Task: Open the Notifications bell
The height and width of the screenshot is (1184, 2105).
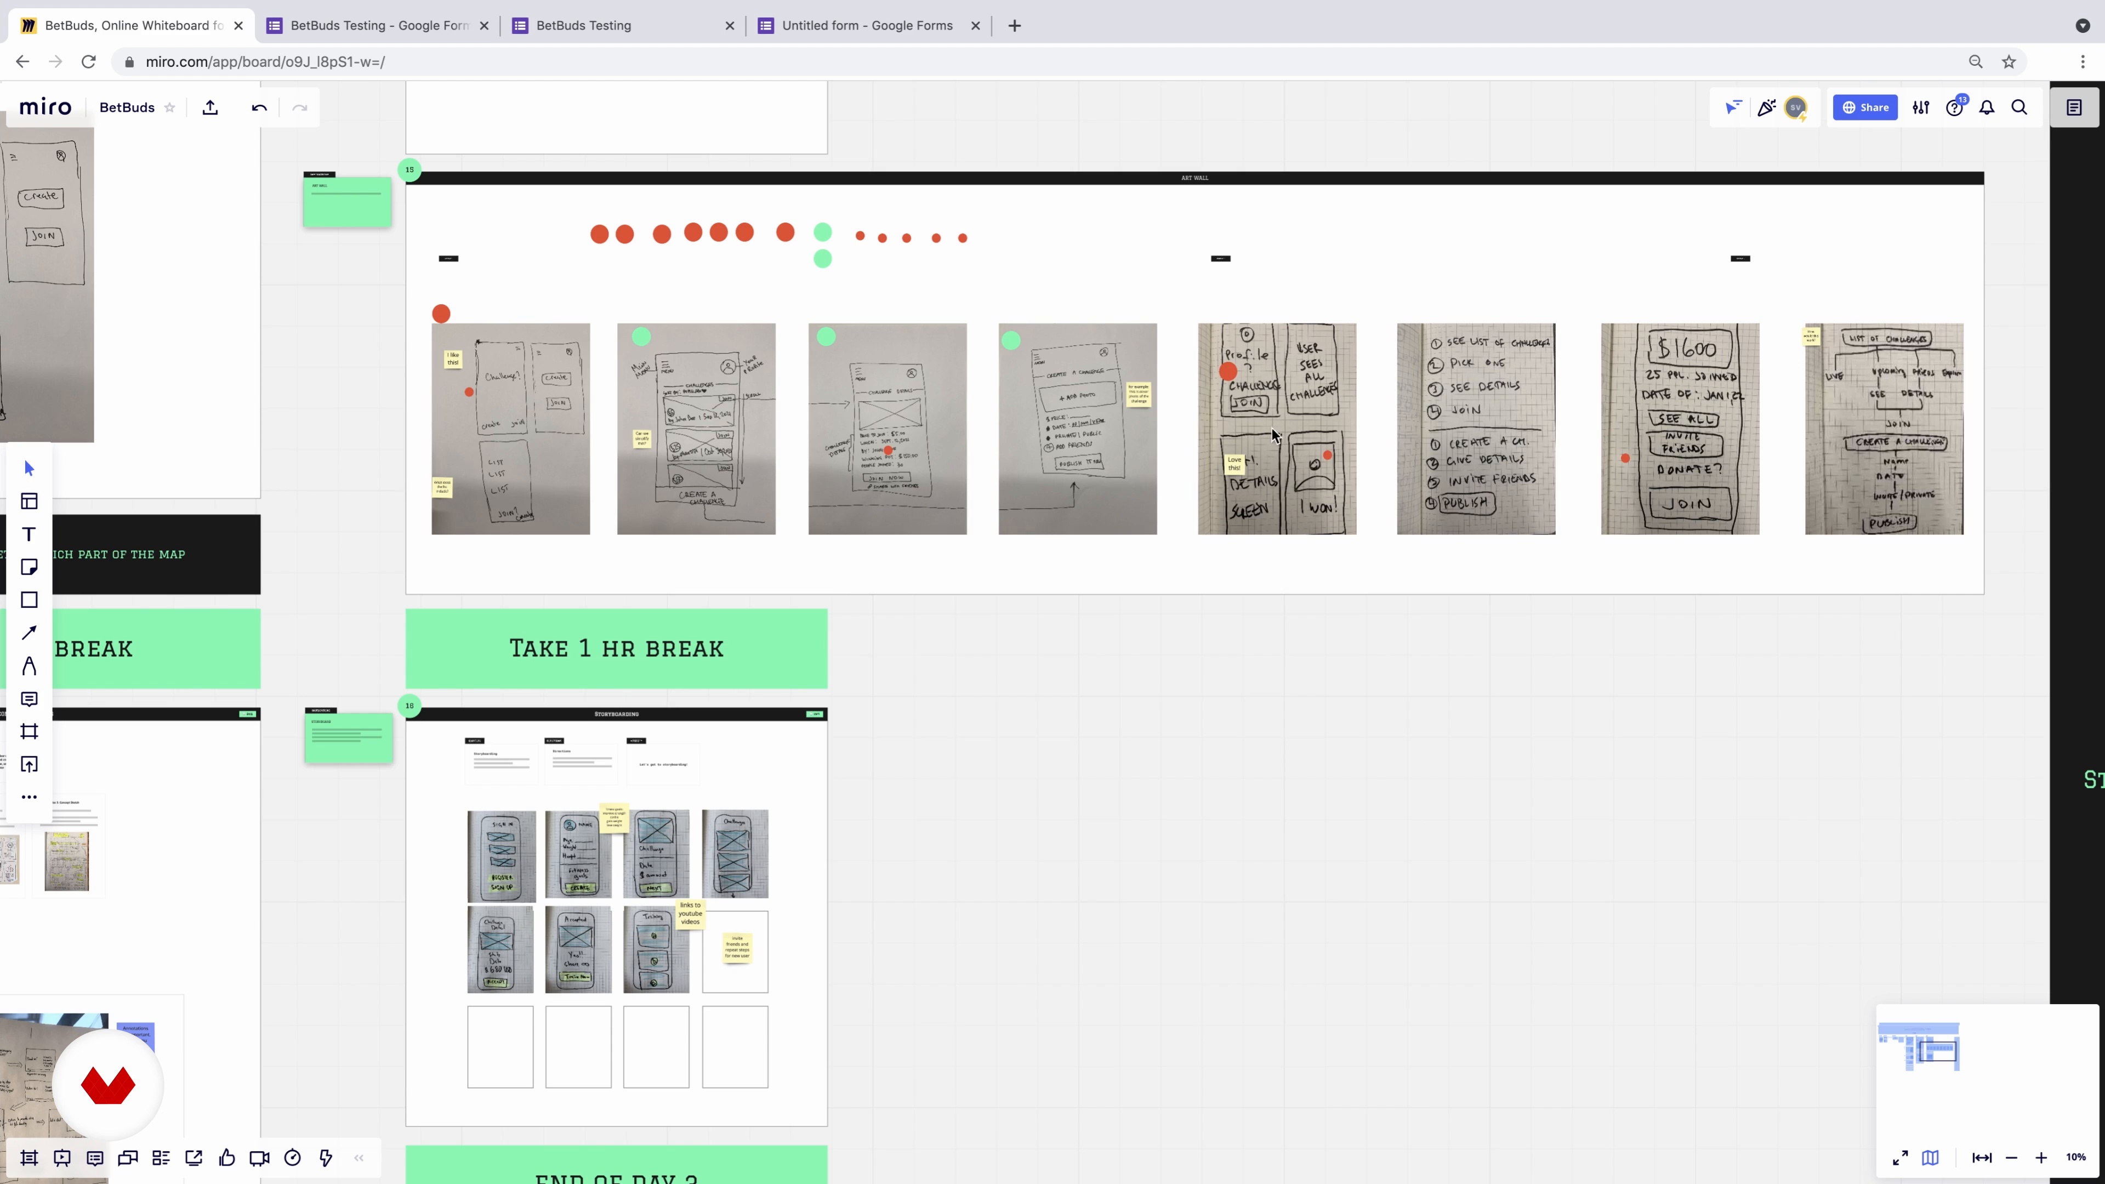Action: point(1987,107)
